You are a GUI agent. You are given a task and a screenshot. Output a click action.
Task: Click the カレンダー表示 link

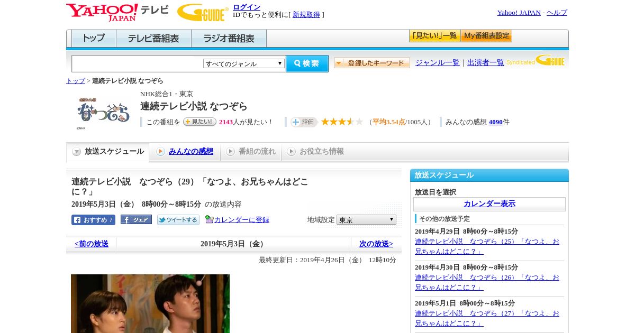coord(489,204)
